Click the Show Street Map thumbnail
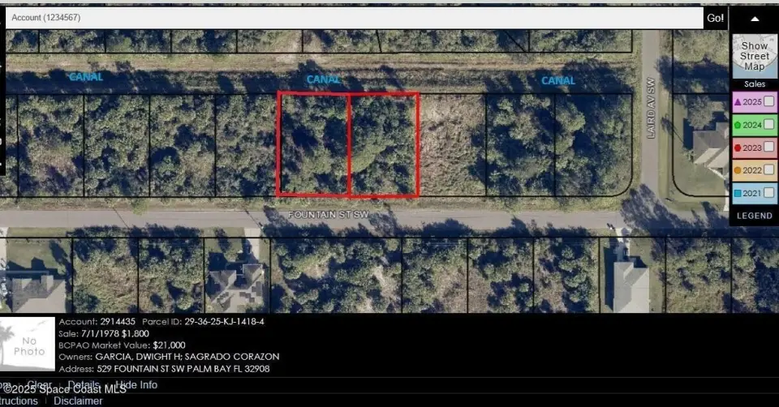Viewport: 779px width, 407px height. 754,57
